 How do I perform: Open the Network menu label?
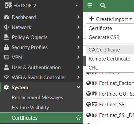tap(22, 27)
